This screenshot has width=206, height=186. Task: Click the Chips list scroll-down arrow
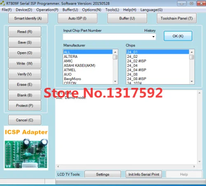[x=192, y=81]
